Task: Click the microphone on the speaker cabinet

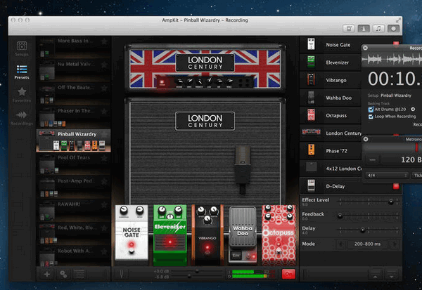Action: (x=243, y=169)
